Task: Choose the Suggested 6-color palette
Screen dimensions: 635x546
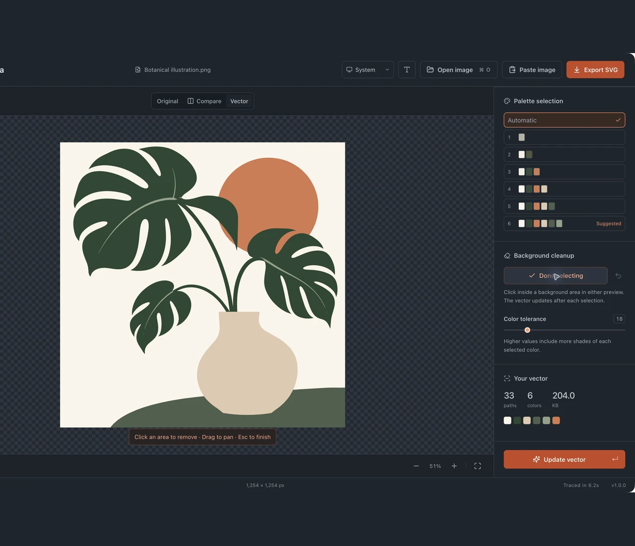Action: 564,223
